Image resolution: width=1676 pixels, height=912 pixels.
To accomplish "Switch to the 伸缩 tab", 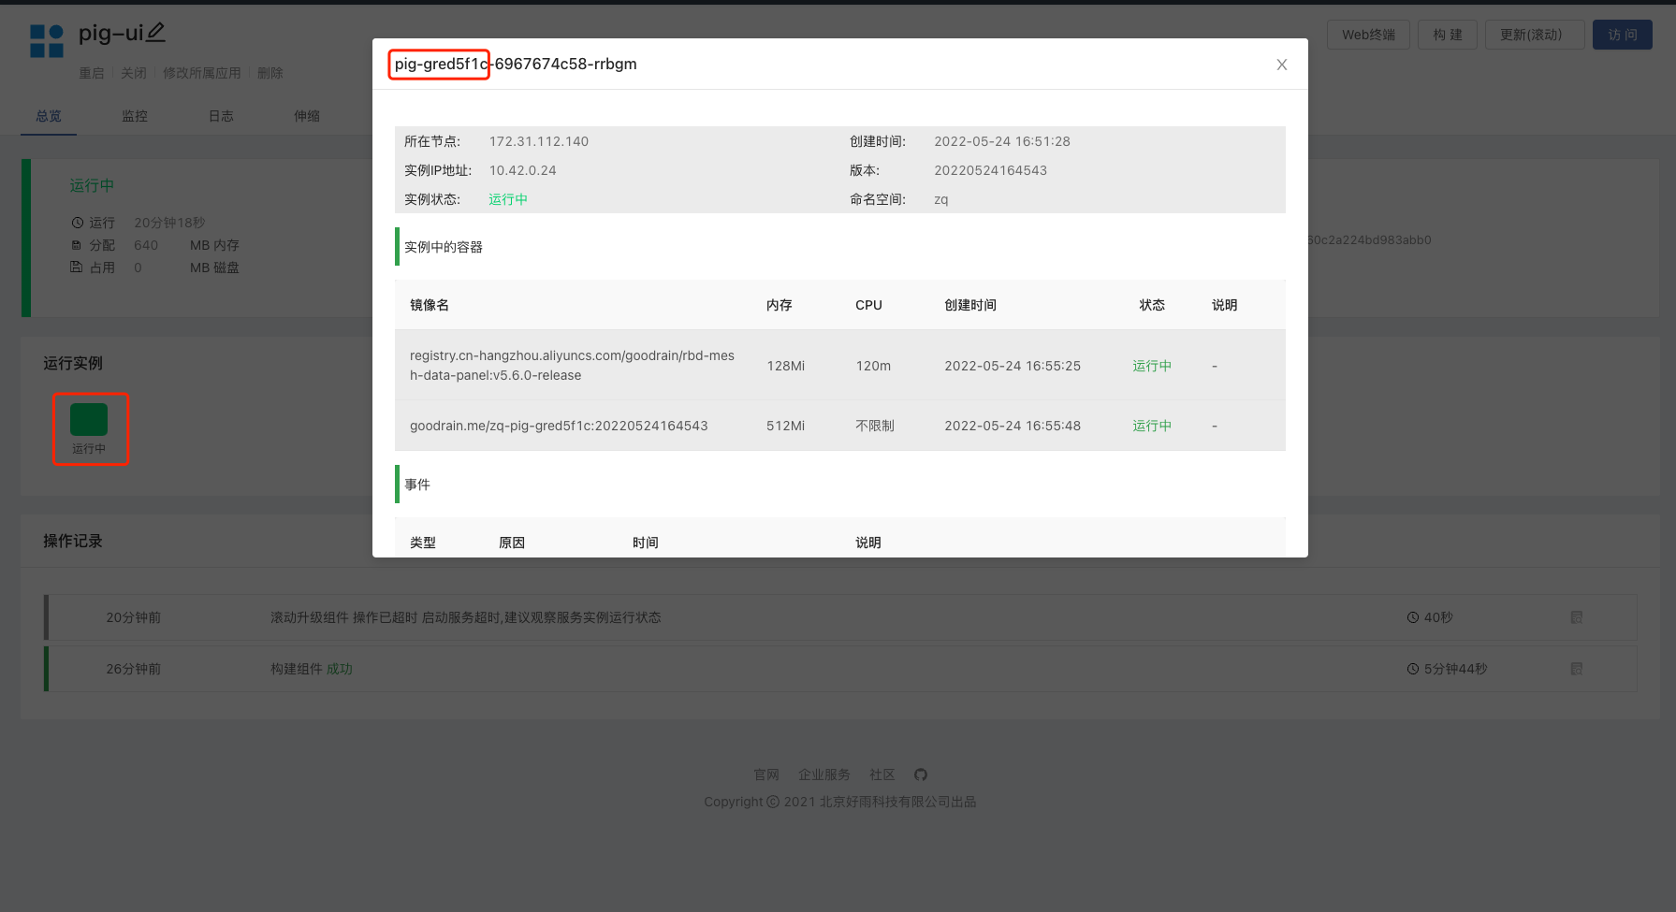I will 307,116.
